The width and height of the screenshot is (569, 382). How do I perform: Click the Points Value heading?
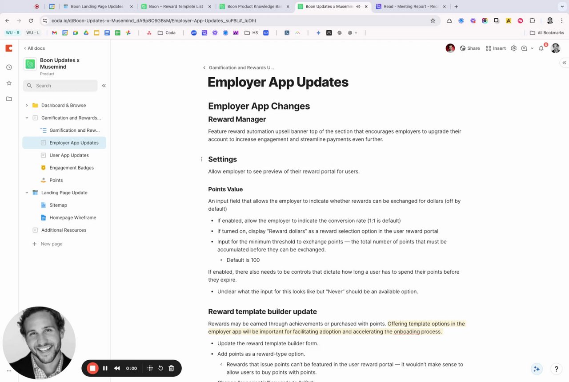225,189
